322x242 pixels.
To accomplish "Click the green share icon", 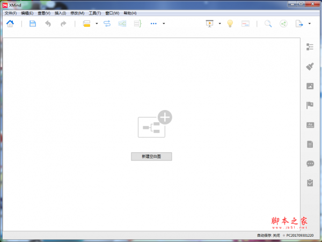I will click(283, 24).
